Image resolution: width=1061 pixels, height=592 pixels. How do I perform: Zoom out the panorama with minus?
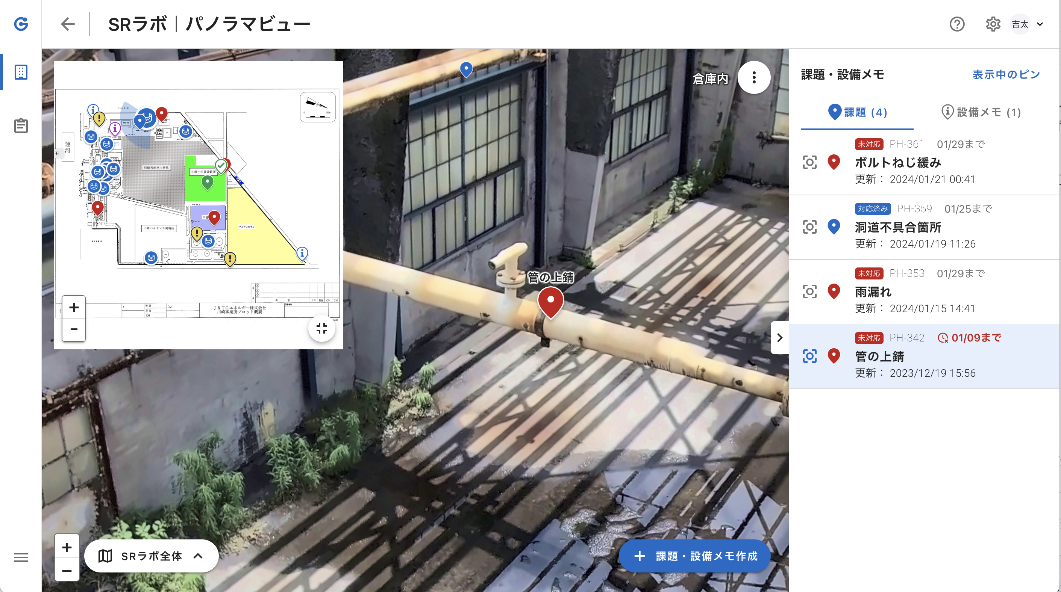pyautogui.click(x=67, y=571)
